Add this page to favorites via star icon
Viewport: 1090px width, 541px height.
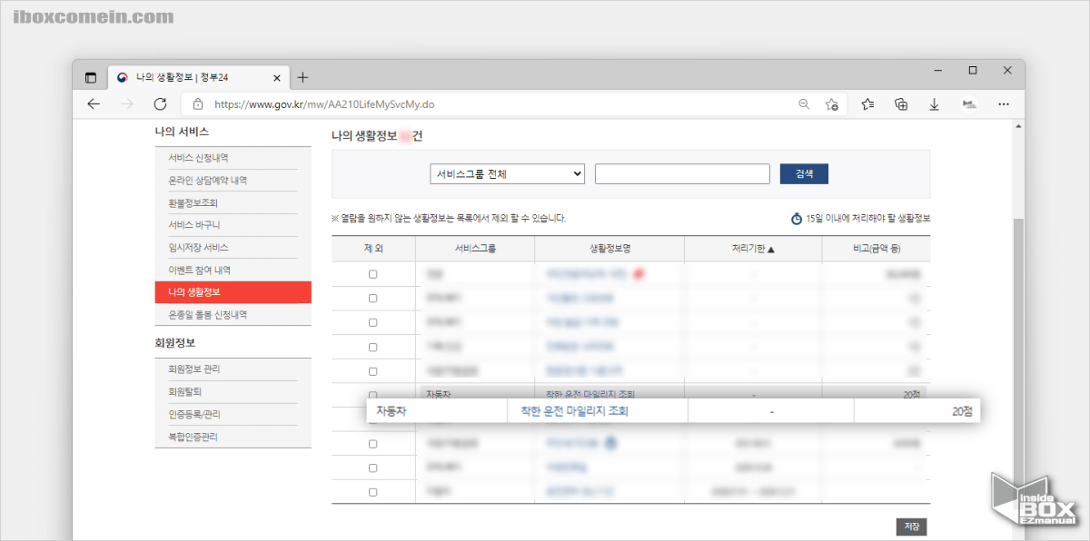coord(832,103)
